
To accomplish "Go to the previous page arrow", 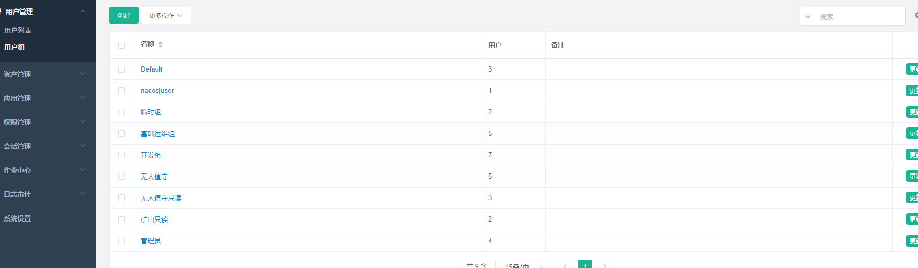I will (x=565, y=265).
